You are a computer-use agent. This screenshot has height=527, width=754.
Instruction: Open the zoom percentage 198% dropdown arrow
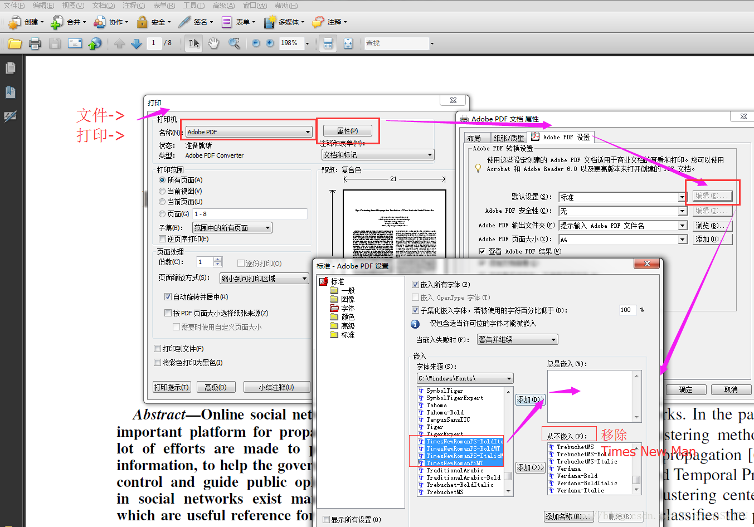307,43
